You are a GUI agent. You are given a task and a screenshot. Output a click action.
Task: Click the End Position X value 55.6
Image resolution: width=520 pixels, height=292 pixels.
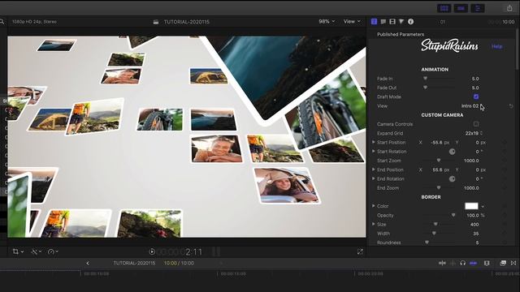[x=437, y=170]
